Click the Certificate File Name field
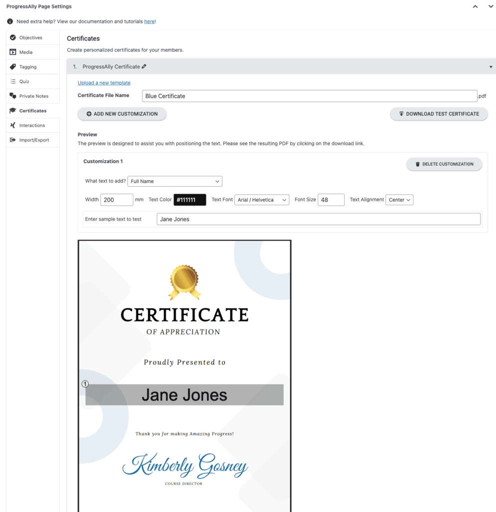This screenshot has width=496, height=512. click(309, 96)
